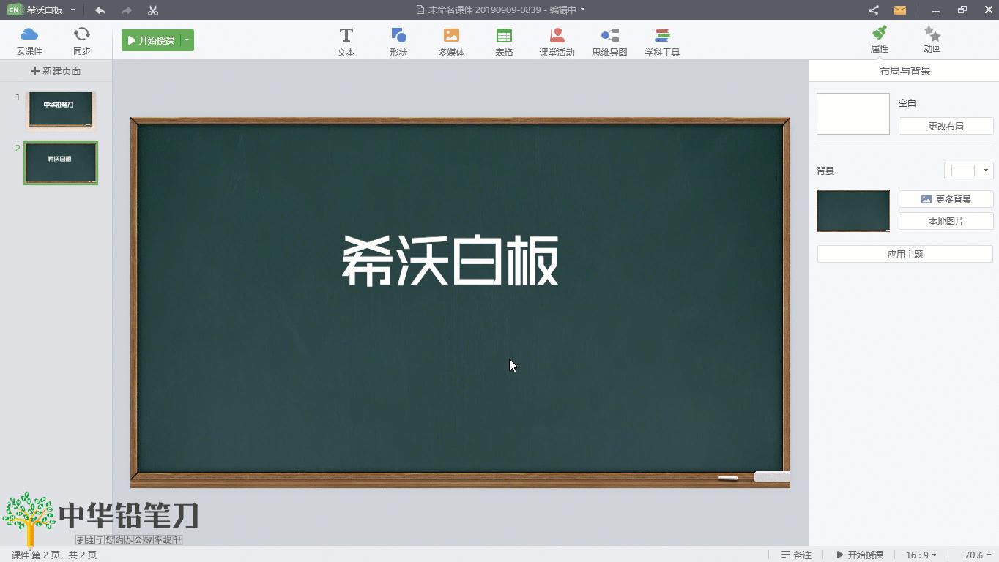Launch the 思维导图 mind map tool
Viewport: 999px width, 562px height.
(x=609, y=40)
